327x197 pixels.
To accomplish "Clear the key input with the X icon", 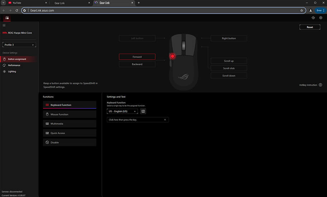I will pyautogui.click(x=165, y=120).
